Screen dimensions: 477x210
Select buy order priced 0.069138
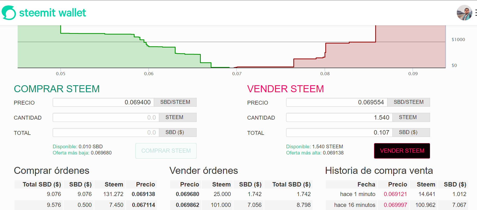tap(86, 194)
